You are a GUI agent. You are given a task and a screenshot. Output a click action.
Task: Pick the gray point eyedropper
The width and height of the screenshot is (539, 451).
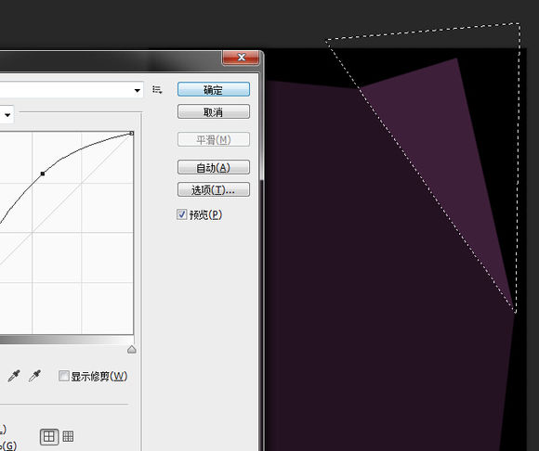[x=14, y=376]
